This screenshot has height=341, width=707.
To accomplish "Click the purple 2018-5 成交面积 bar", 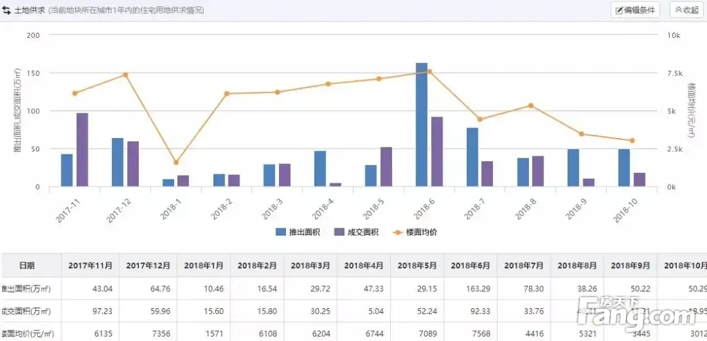I will click(386, 167).
